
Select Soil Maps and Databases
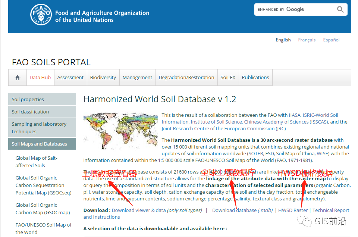[42, 144]
